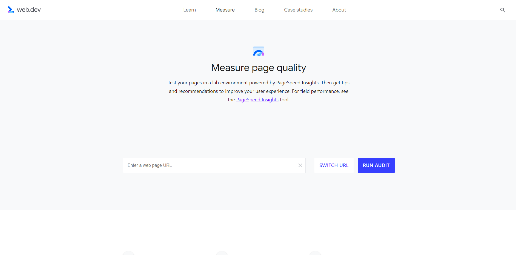Open the Learn menu item

190,10
